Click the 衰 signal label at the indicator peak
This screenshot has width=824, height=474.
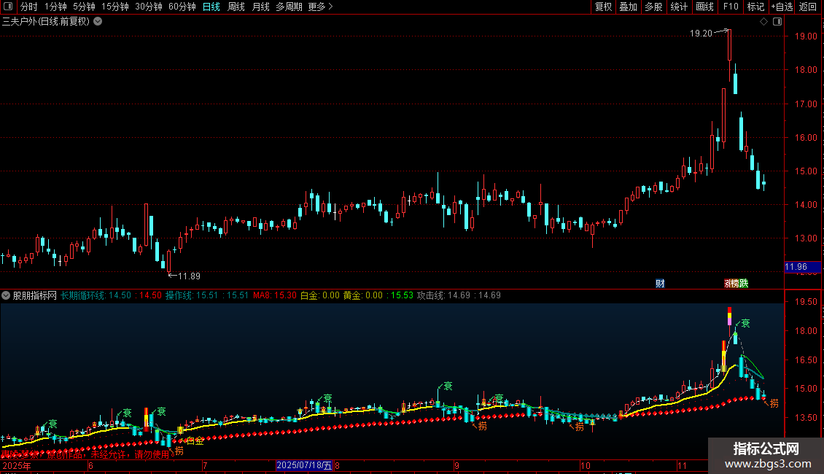coord(745,323)
